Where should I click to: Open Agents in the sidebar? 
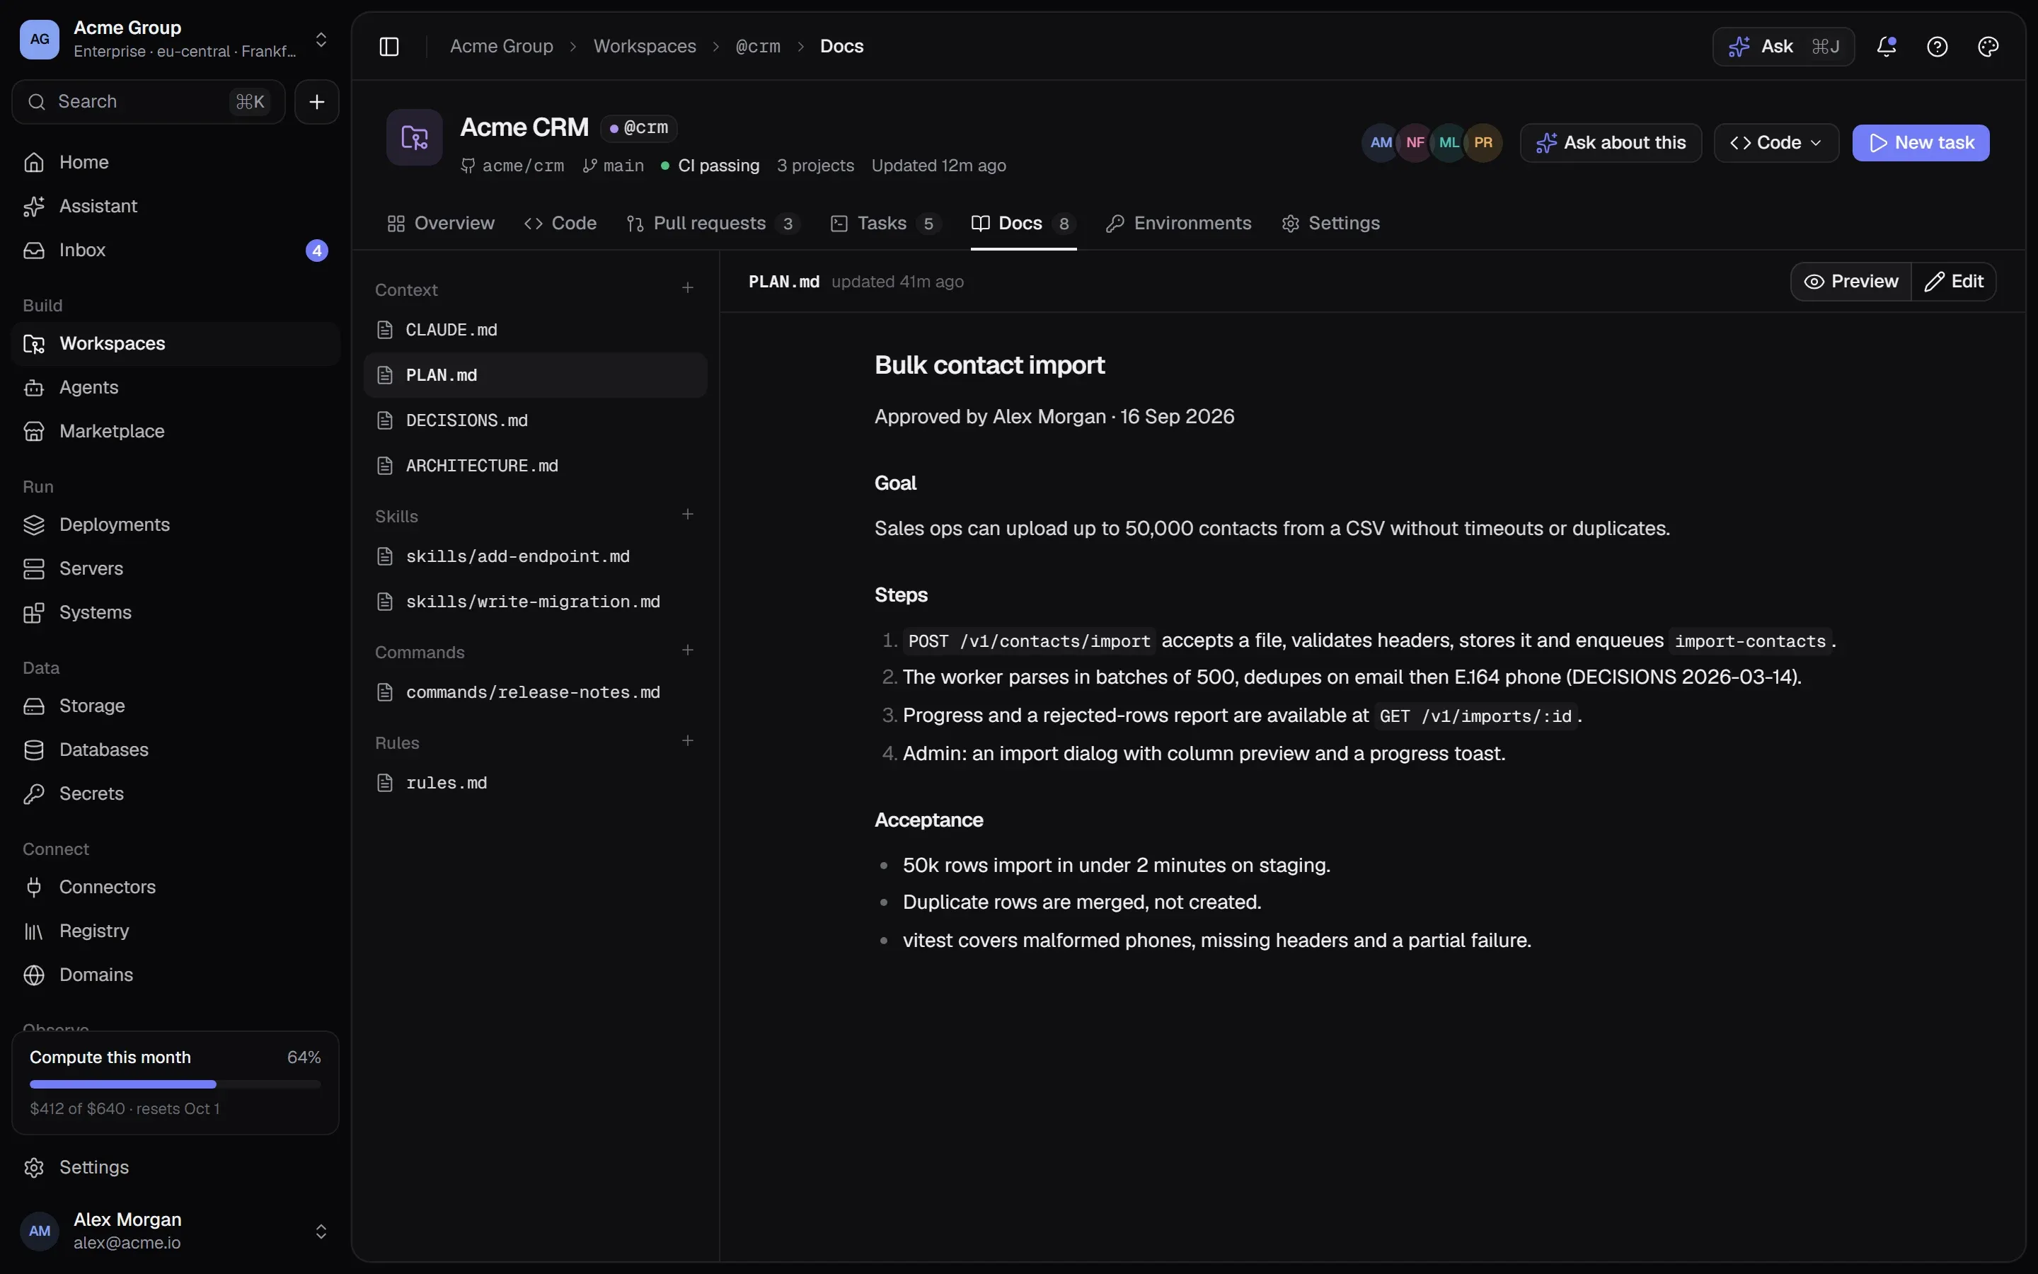pyautogui.click(x=175, y=388)
